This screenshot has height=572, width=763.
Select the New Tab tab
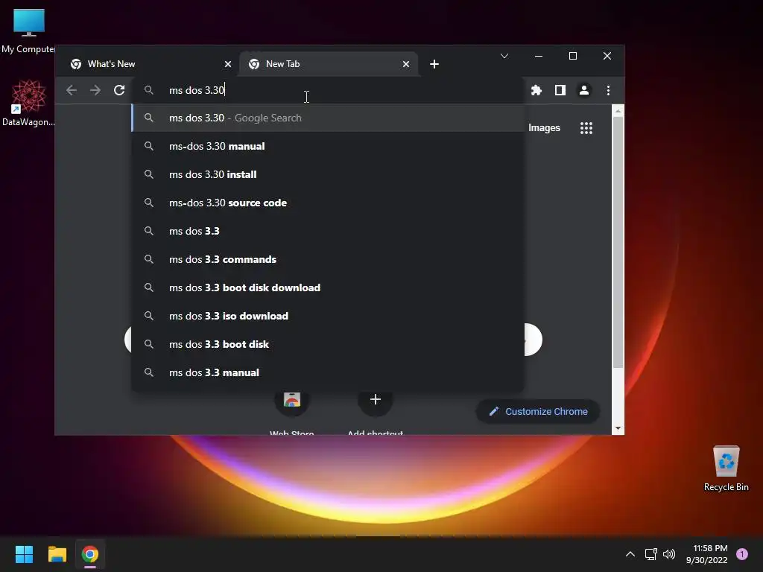click(329, 64)
